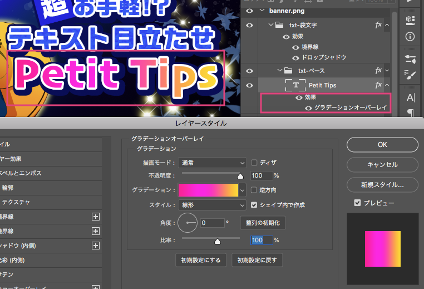Add another stroke via upper 境界線 plus icon

coord(96,217)
